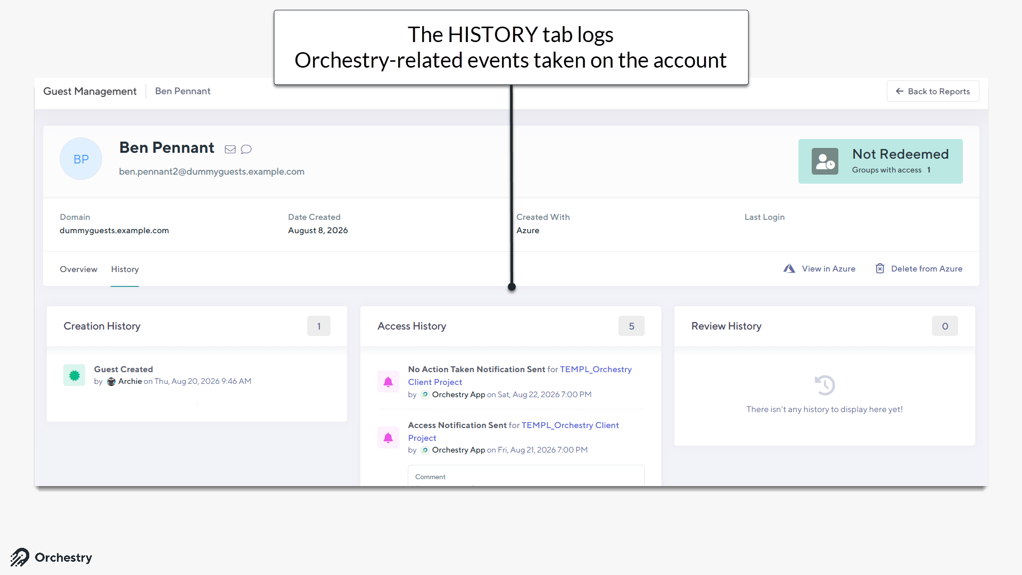Click the Not Redeemed guest status icon

click(825, 161)
